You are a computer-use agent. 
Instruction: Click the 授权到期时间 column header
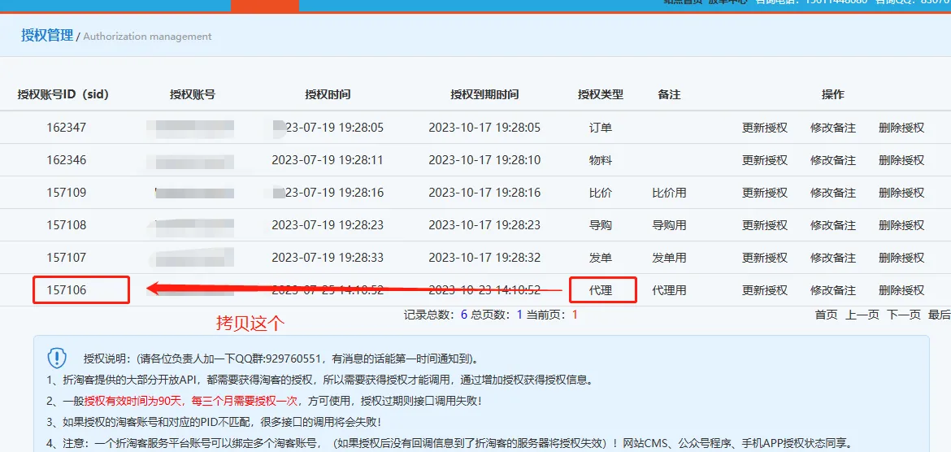point(484,94)
